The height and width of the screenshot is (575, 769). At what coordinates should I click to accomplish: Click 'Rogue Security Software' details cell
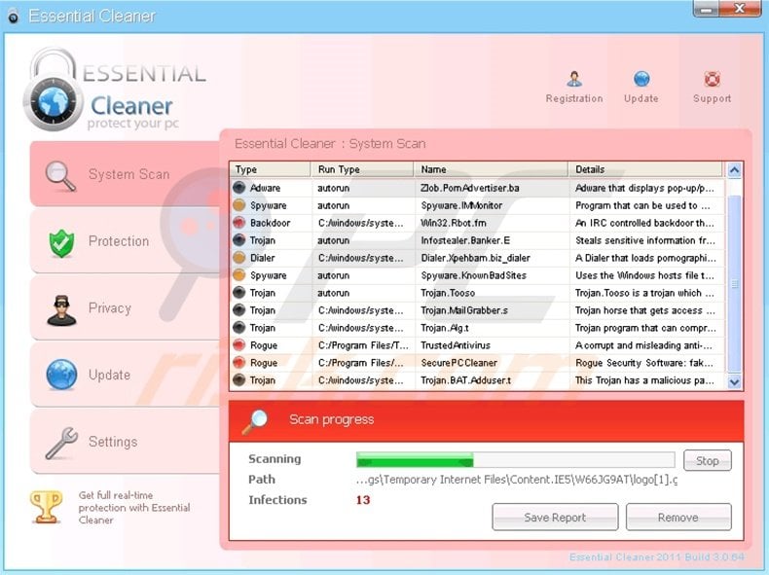point(644,363)
